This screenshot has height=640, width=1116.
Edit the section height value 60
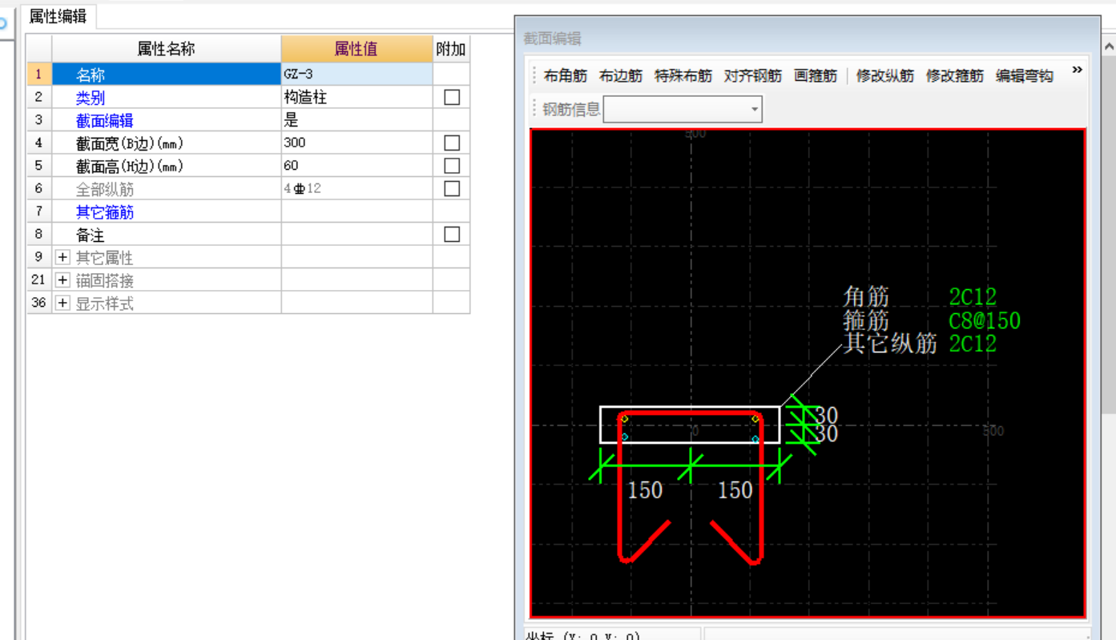tap(357, 166)
